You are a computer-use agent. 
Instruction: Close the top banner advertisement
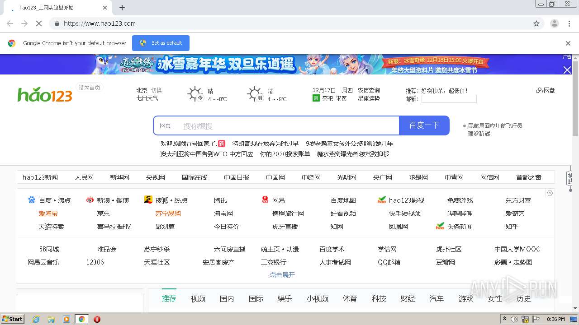click(x=567, y=70)
